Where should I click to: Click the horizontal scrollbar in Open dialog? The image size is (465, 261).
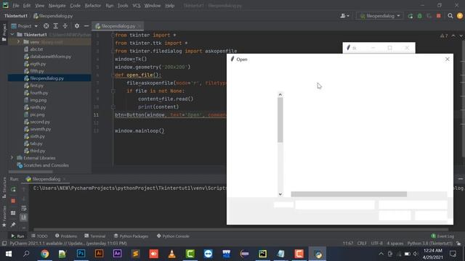click(349, 194)
